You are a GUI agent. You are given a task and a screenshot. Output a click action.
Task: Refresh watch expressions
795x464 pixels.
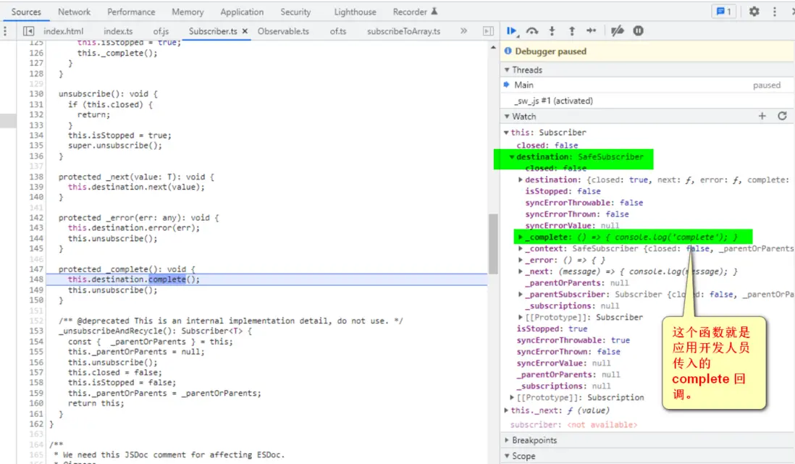pyautogui.click(x=782, y=117)
